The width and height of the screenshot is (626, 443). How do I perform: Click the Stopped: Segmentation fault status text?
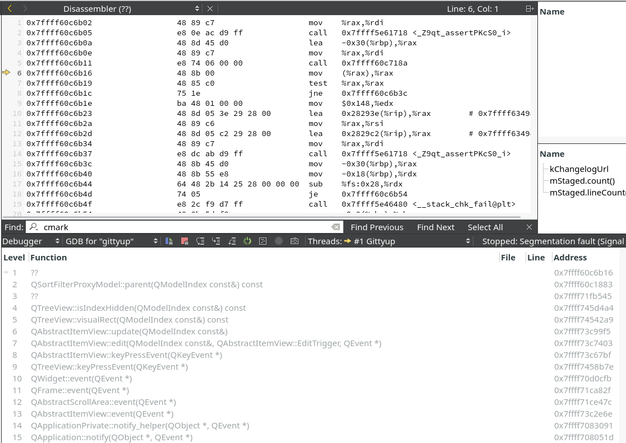click(553, 241)
